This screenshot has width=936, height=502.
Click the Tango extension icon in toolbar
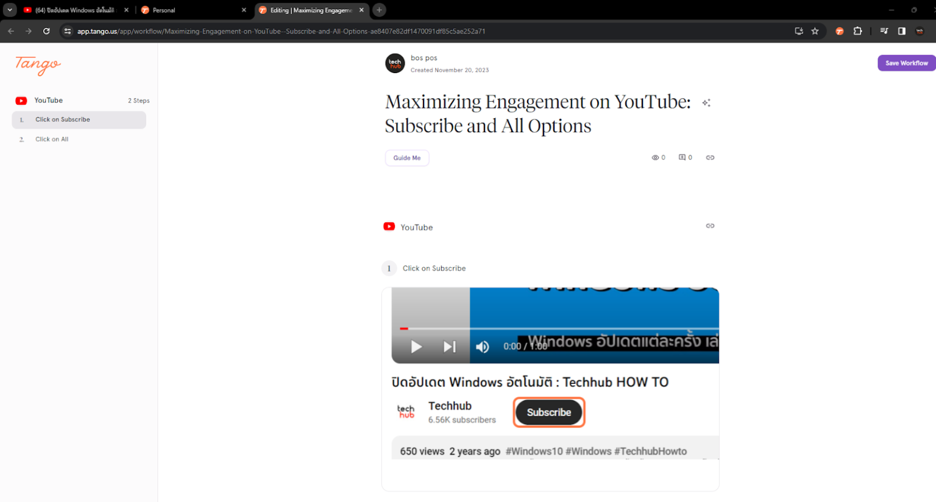pos(839,31)
